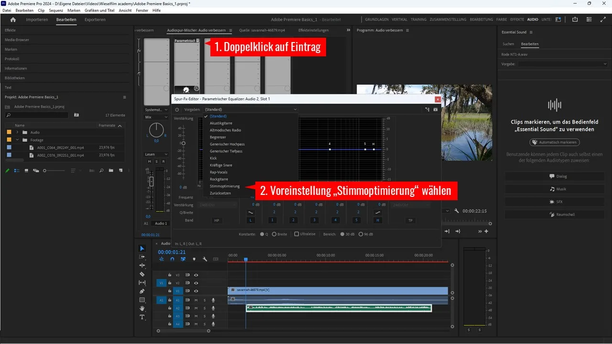
Task: Switch project panel to icon view
Action: coord(26,171)
